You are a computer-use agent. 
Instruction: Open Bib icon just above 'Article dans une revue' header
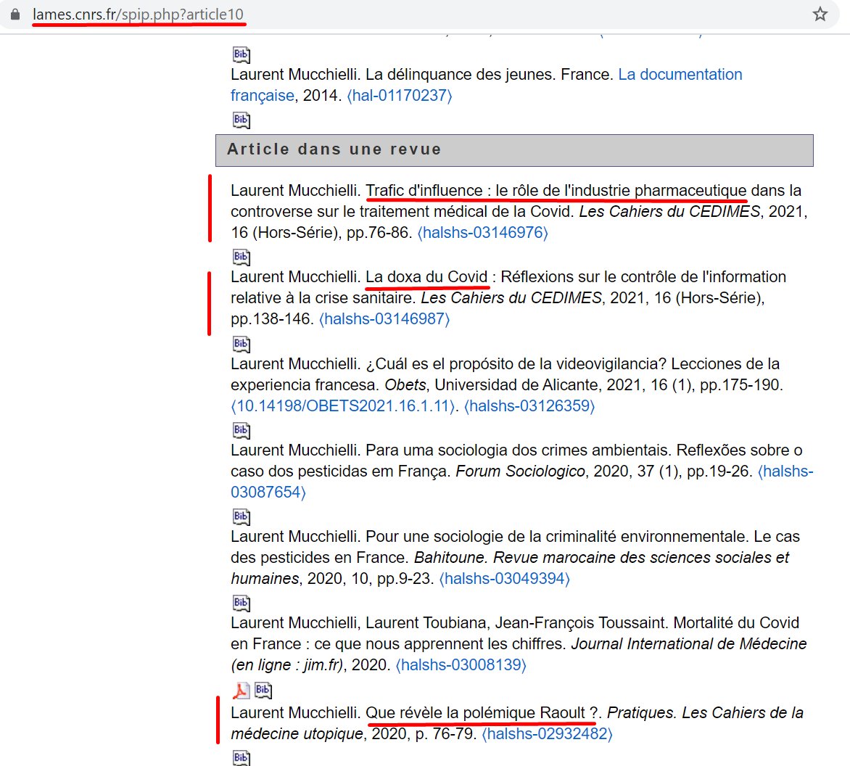(242, 120)
